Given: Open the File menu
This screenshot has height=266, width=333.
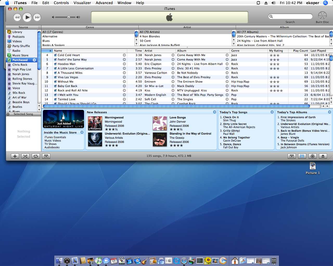Looking at the screenshot, I should click(x=34, y=3).
